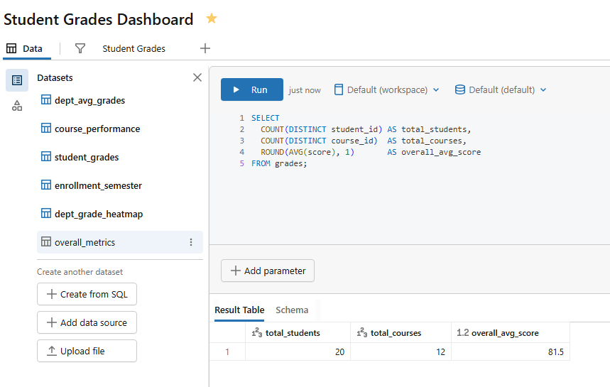The image size is (610, 387).
Task: Select the Datasets list sidebar icon
Action: click(x=17, y=80)
